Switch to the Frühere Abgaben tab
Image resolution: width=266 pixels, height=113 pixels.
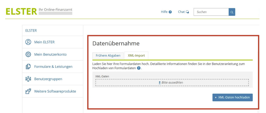click(x=108, y=56)
